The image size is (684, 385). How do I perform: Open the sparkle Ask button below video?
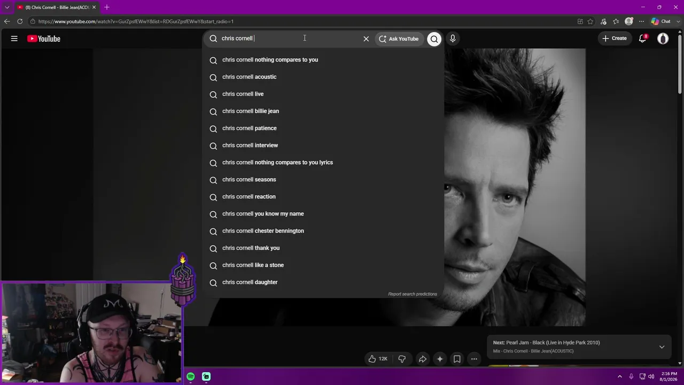coord(440,359)
